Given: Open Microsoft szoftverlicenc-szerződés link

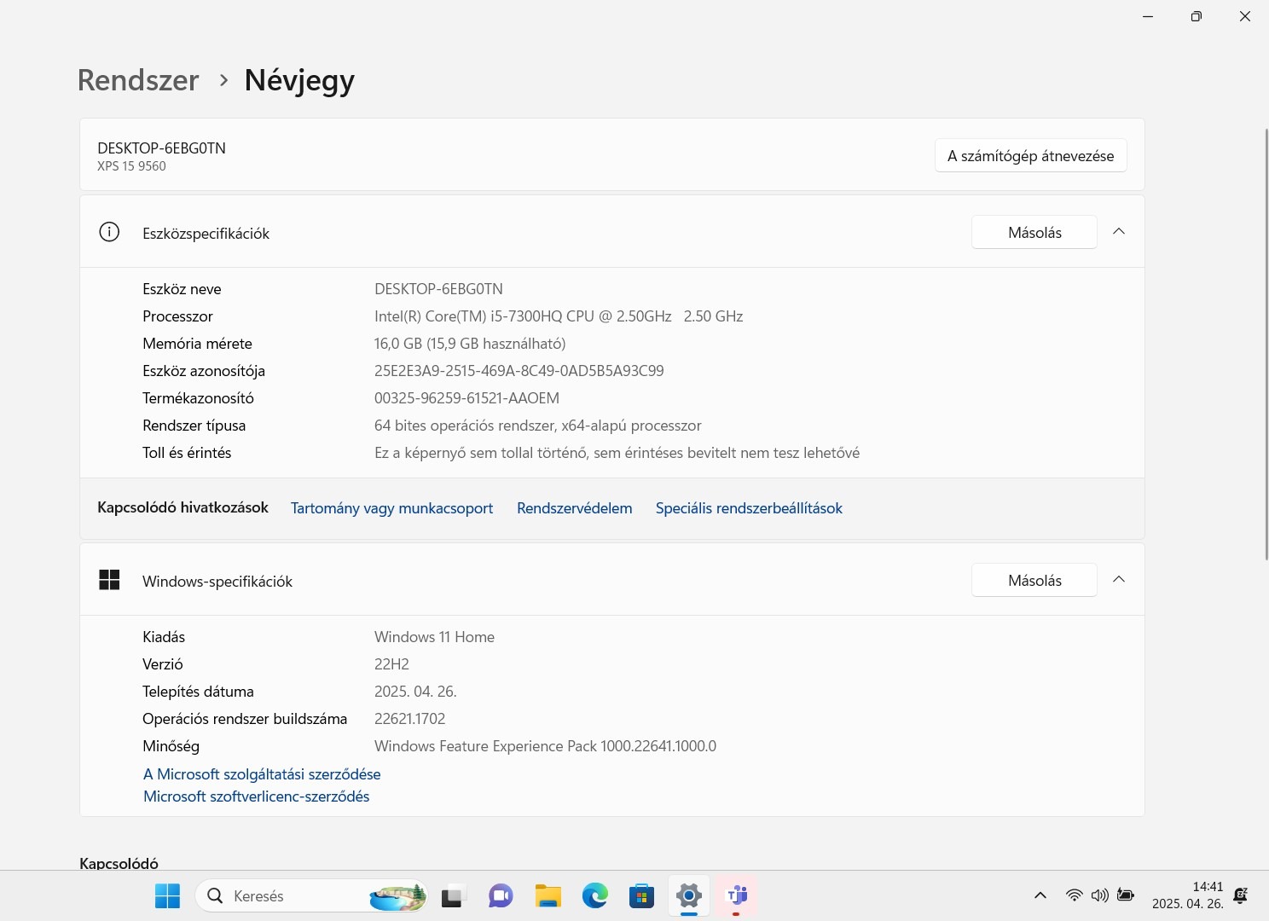Looking at the screenshot, I should tap(256, 796).
